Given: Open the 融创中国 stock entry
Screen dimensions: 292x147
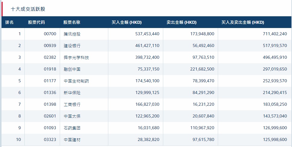Looking at the screenshot, I should coord(72,69).
